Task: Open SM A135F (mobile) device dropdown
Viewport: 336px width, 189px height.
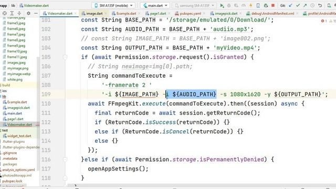Action: [113, 6]
